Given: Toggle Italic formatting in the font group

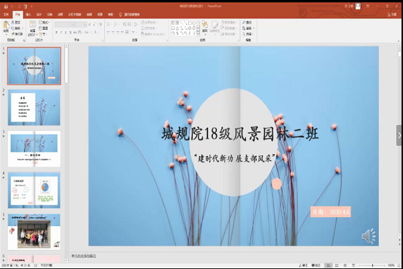Looking at the screenshot, I should [61, 31].
